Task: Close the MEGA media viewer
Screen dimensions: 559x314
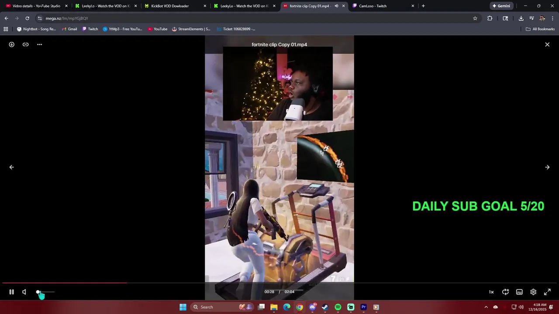Action: (x=547, y=44)
